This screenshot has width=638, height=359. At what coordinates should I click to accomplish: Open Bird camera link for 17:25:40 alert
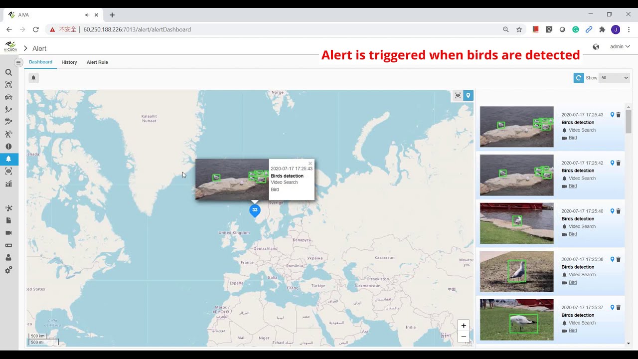click(573, 234)
